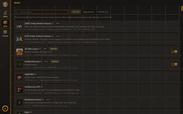Click "Food/hunger-related HUD improvements" description
This screenshot has height=114, width=183.
click(x=41, y=77)
